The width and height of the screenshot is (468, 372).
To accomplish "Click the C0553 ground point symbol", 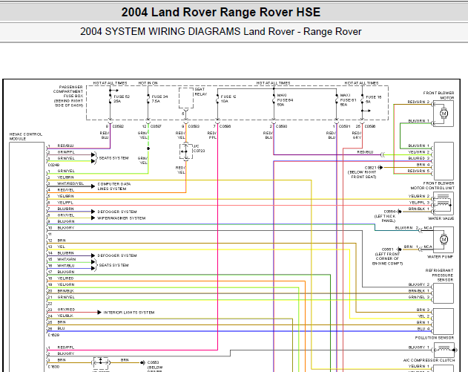I will tap(142, 363).
